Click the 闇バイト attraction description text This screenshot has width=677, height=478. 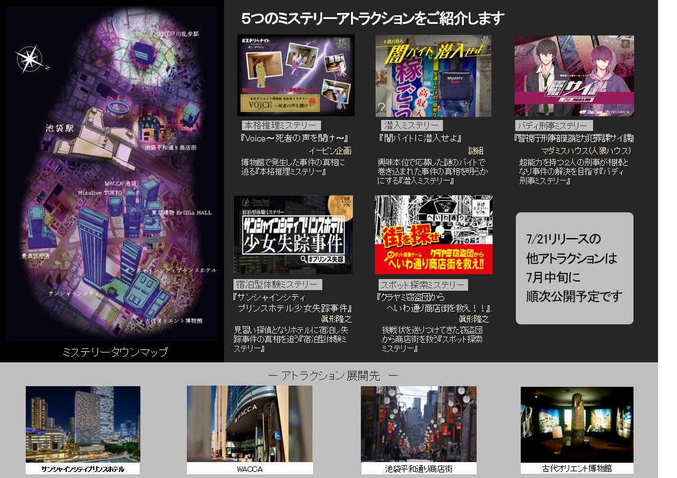pyautogui.click(x=433, y=171)
